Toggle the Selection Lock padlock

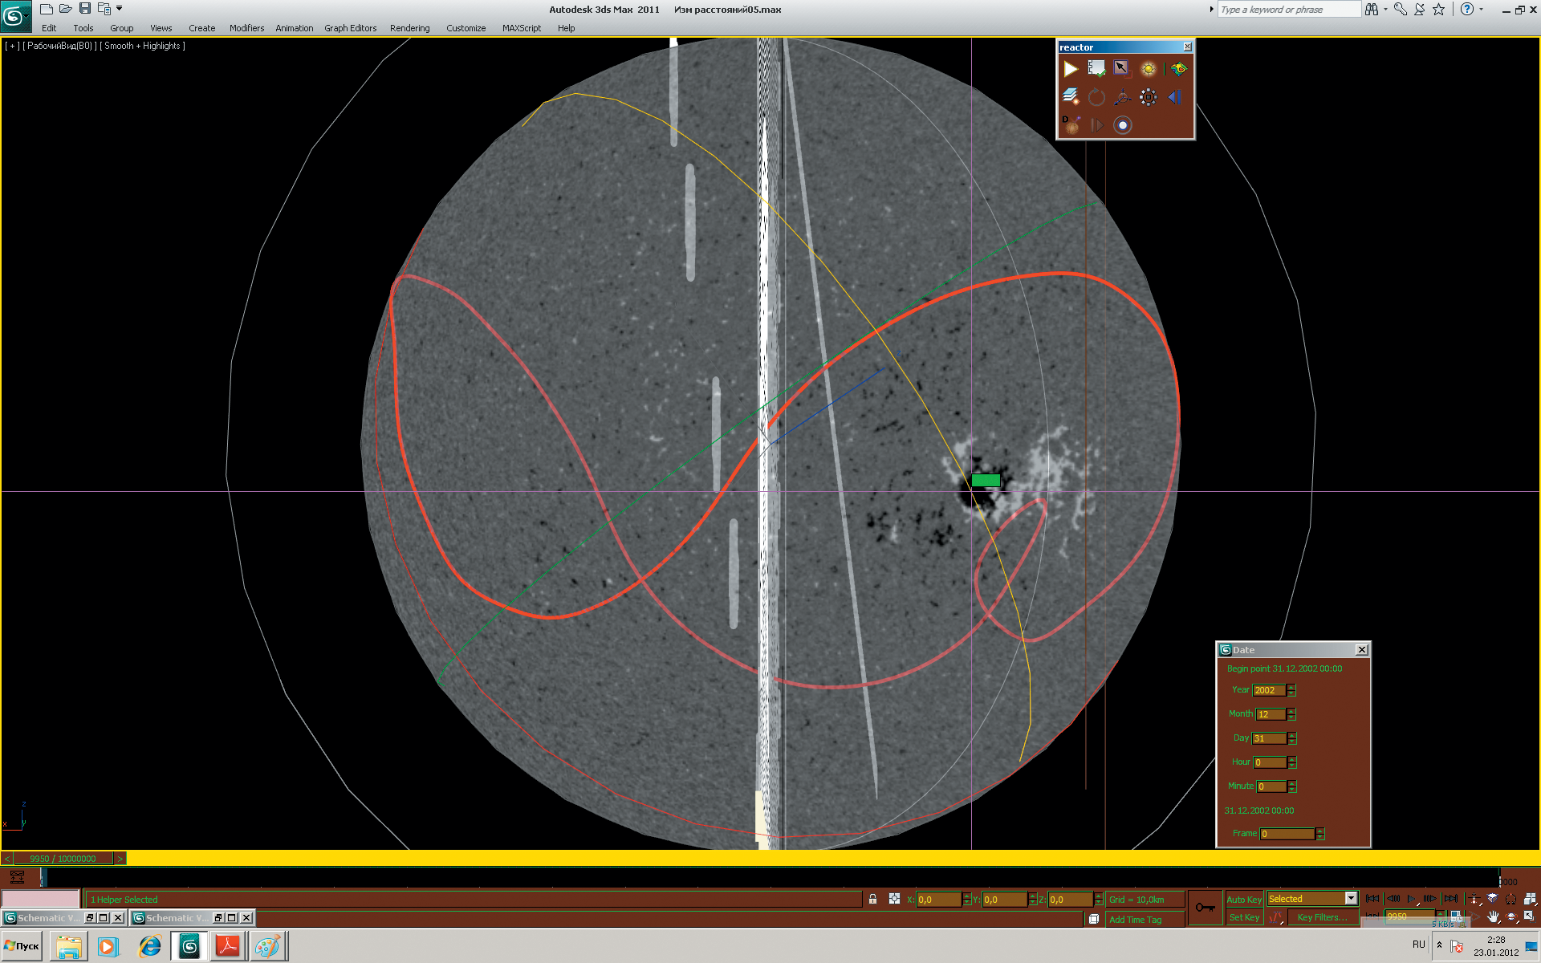click(872, 899)
